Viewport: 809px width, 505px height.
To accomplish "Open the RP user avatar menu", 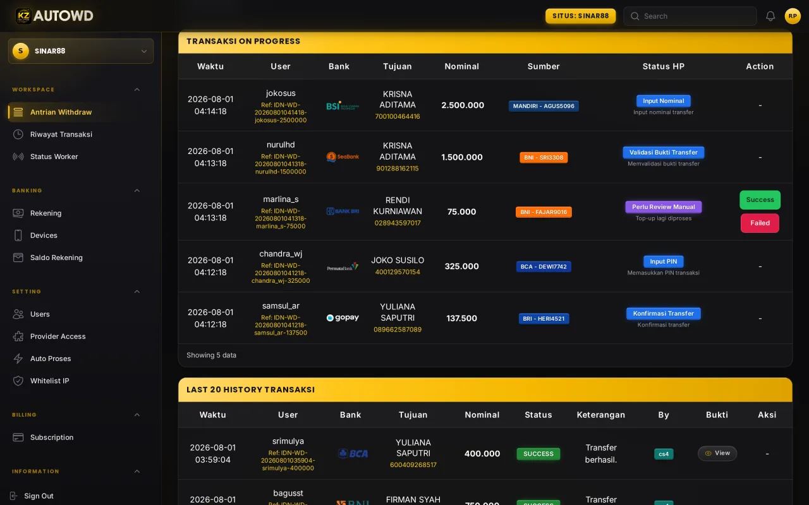I will [x=793, y=16].
